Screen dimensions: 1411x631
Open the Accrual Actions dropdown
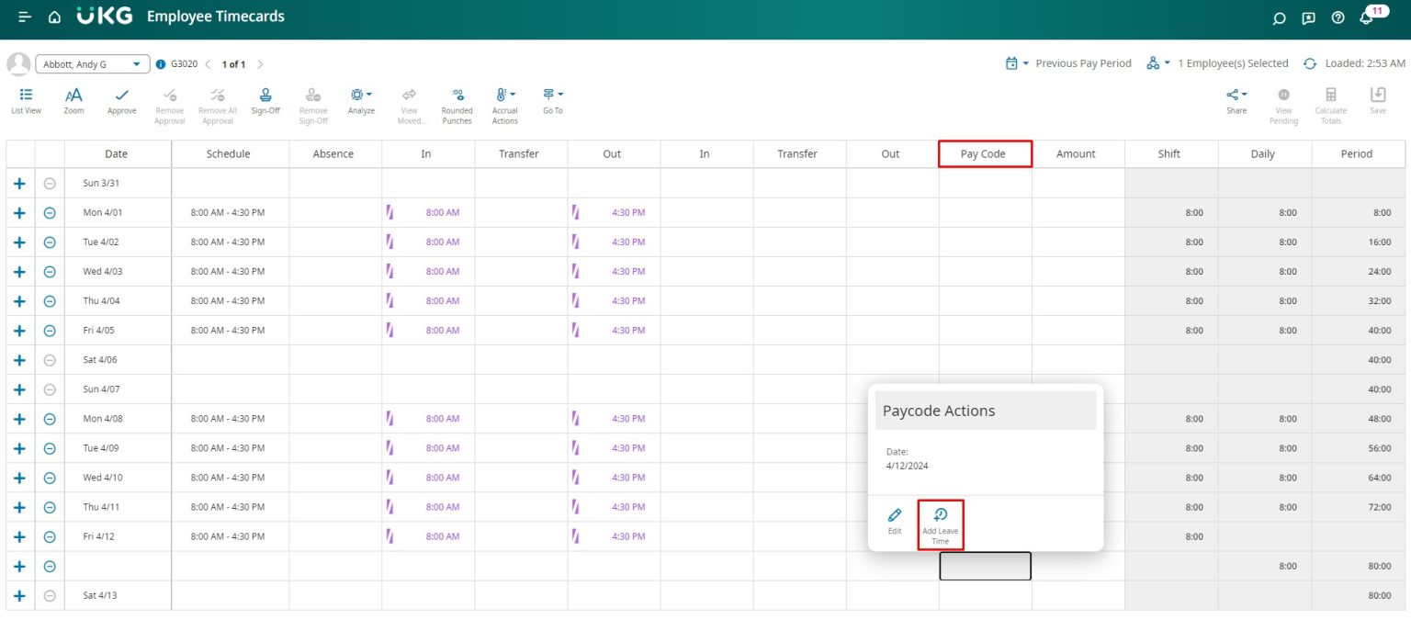(504, 100)
